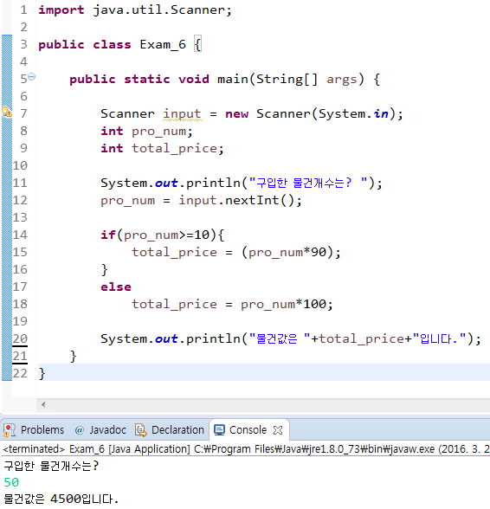This screenshot has width=490, height=509.
Task: Click the string "구입한 물건개수는? " on line 11
Action: point(308,183)
